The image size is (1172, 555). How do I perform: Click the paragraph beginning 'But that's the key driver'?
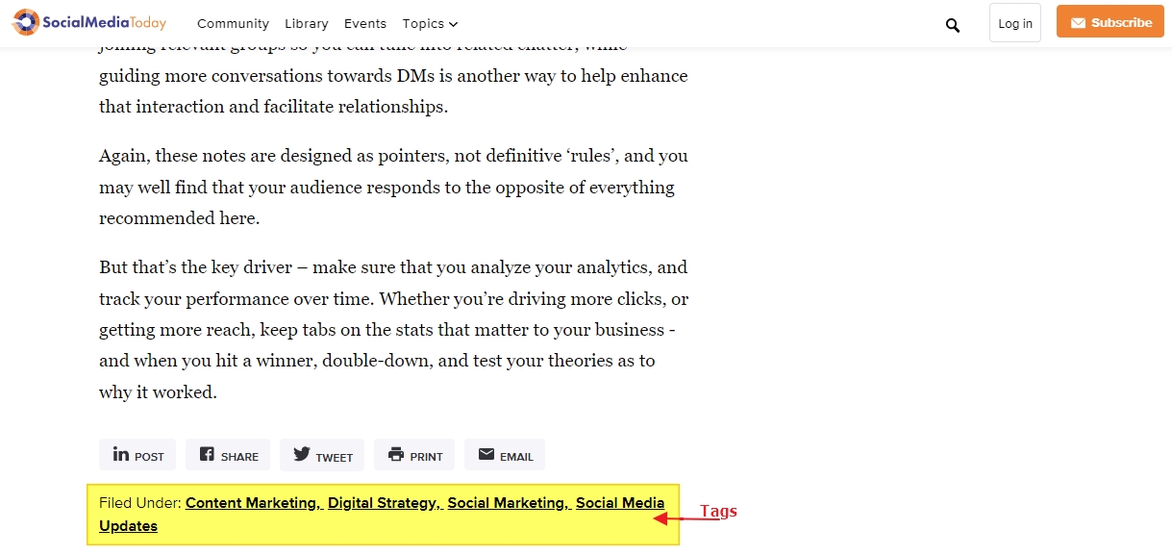392,329
